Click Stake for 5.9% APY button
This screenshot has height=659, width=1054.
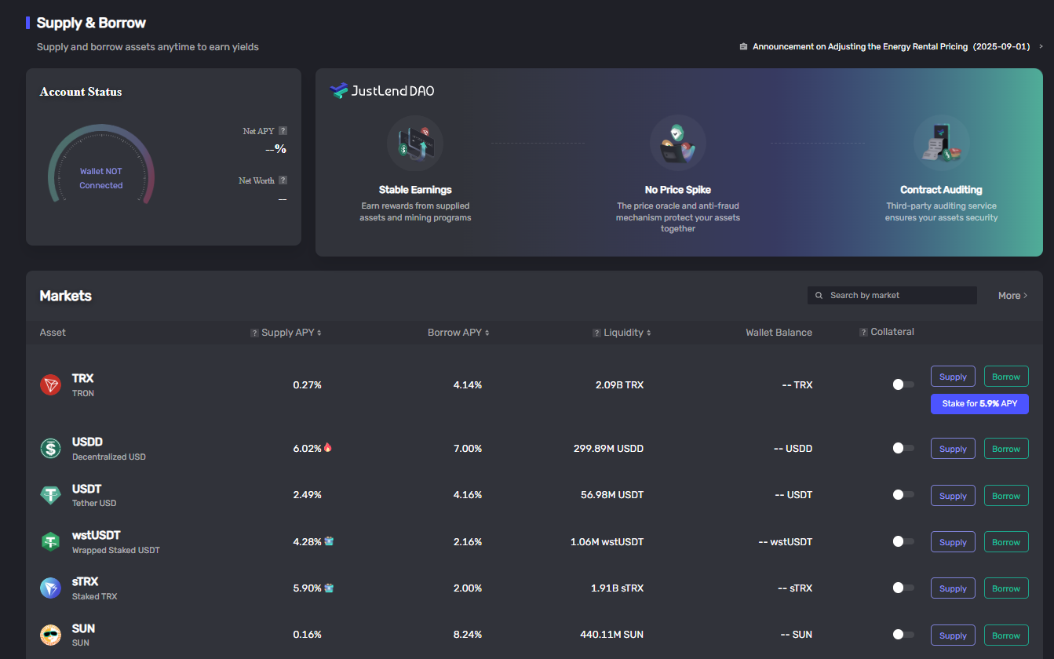click(x=979, y=404)
